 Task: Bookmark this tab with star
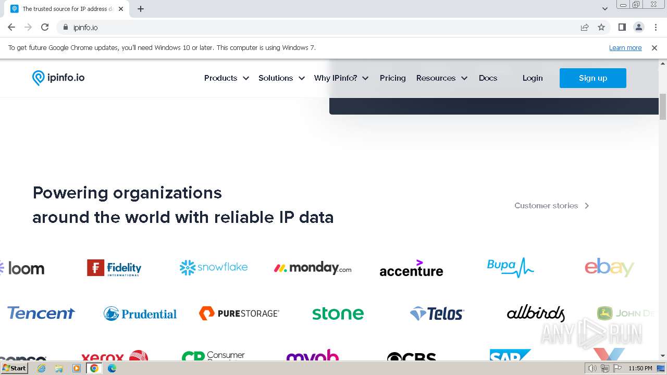pos(601,27)
